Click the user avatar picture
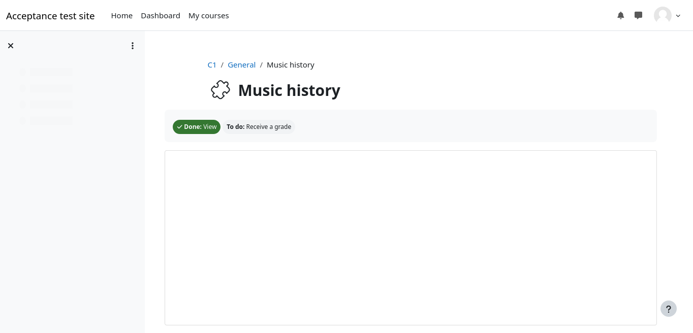The height and width of the screenshot is (333, 693). point(663,16)
